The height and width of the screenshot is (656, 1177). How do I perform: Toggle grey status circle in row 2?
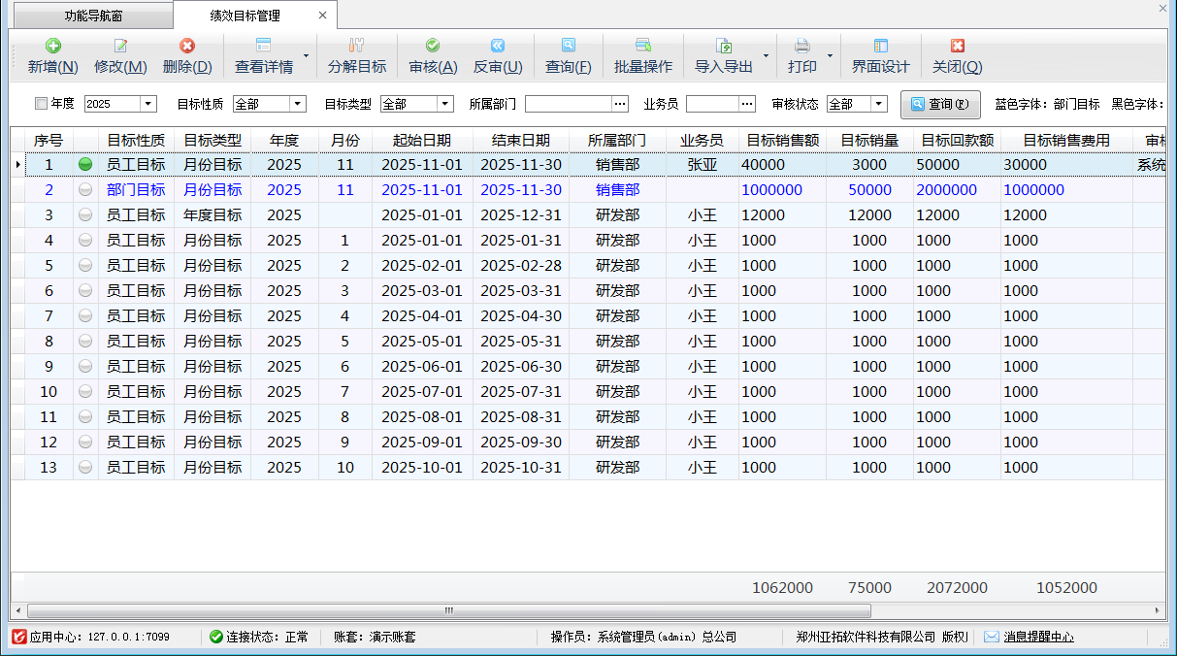tap(85, 190)
